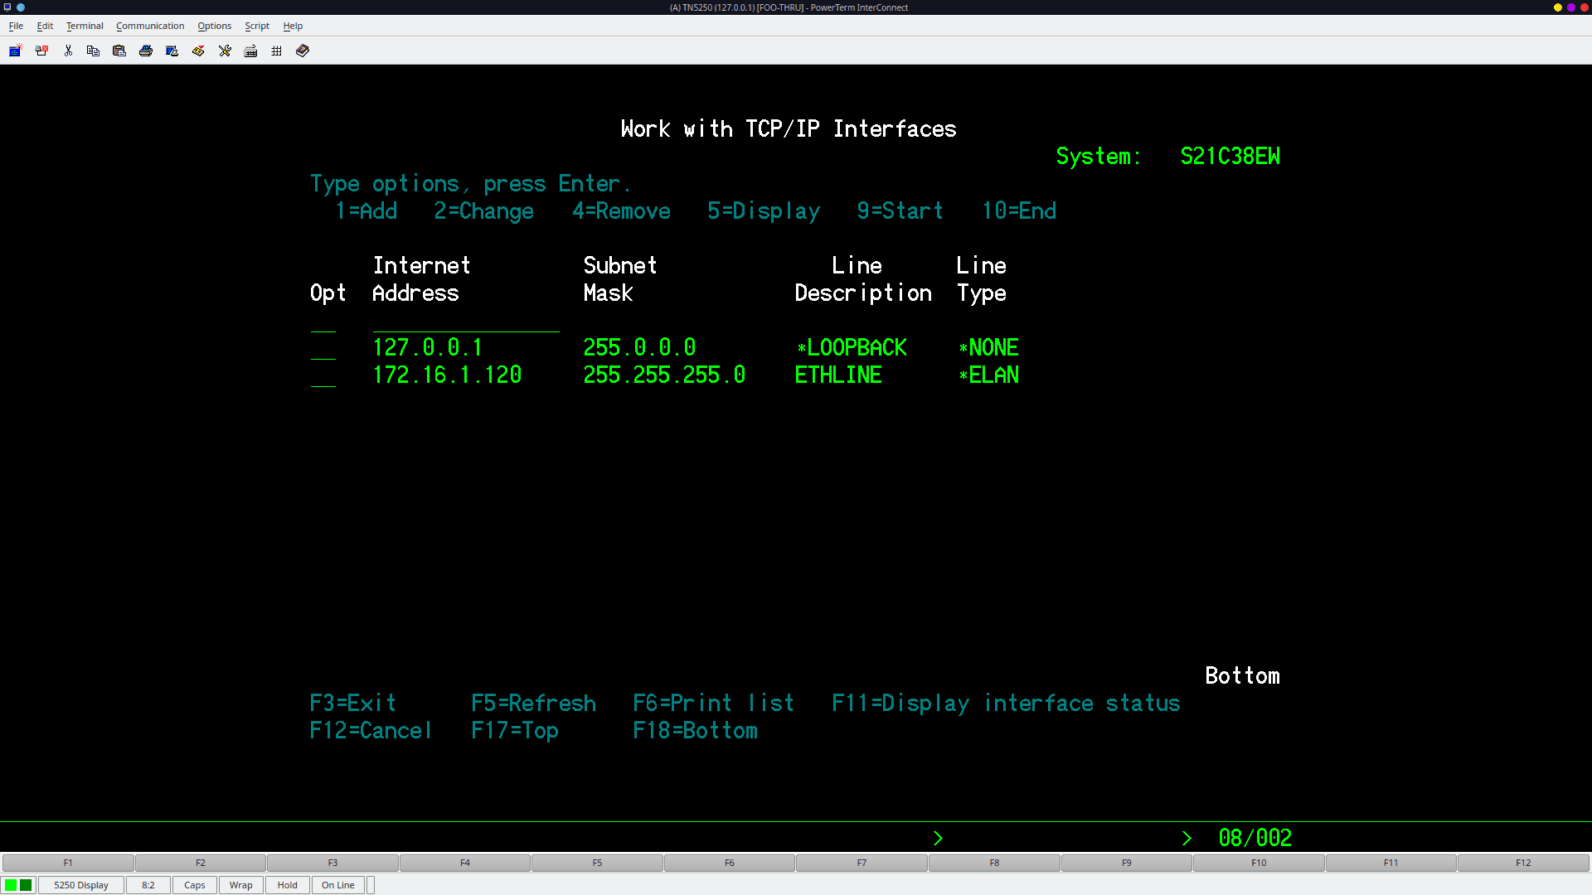
Task: Click the disconnect session icon
Action: click(41, 51)
